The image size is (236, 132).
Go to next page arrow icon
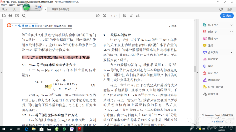(x=104, y=15)
